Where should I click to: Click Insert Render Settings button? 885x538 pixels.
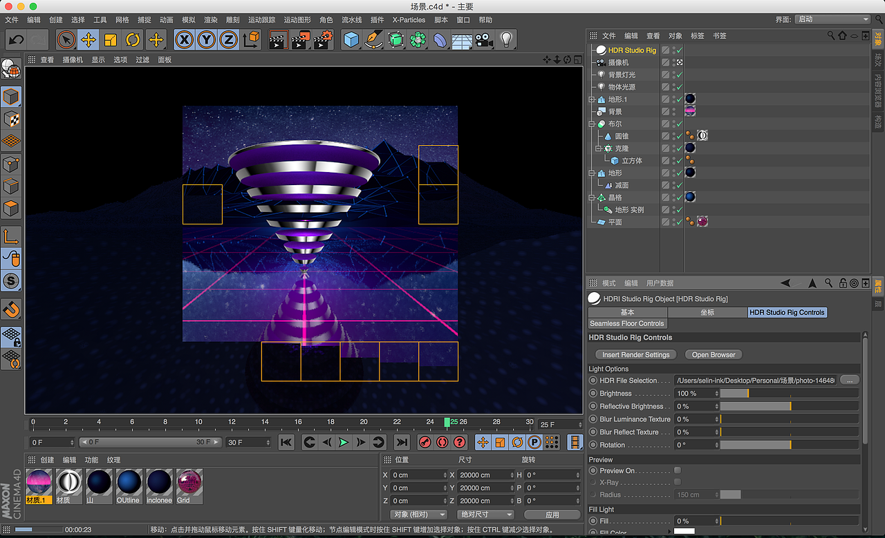tap(636, 354)
